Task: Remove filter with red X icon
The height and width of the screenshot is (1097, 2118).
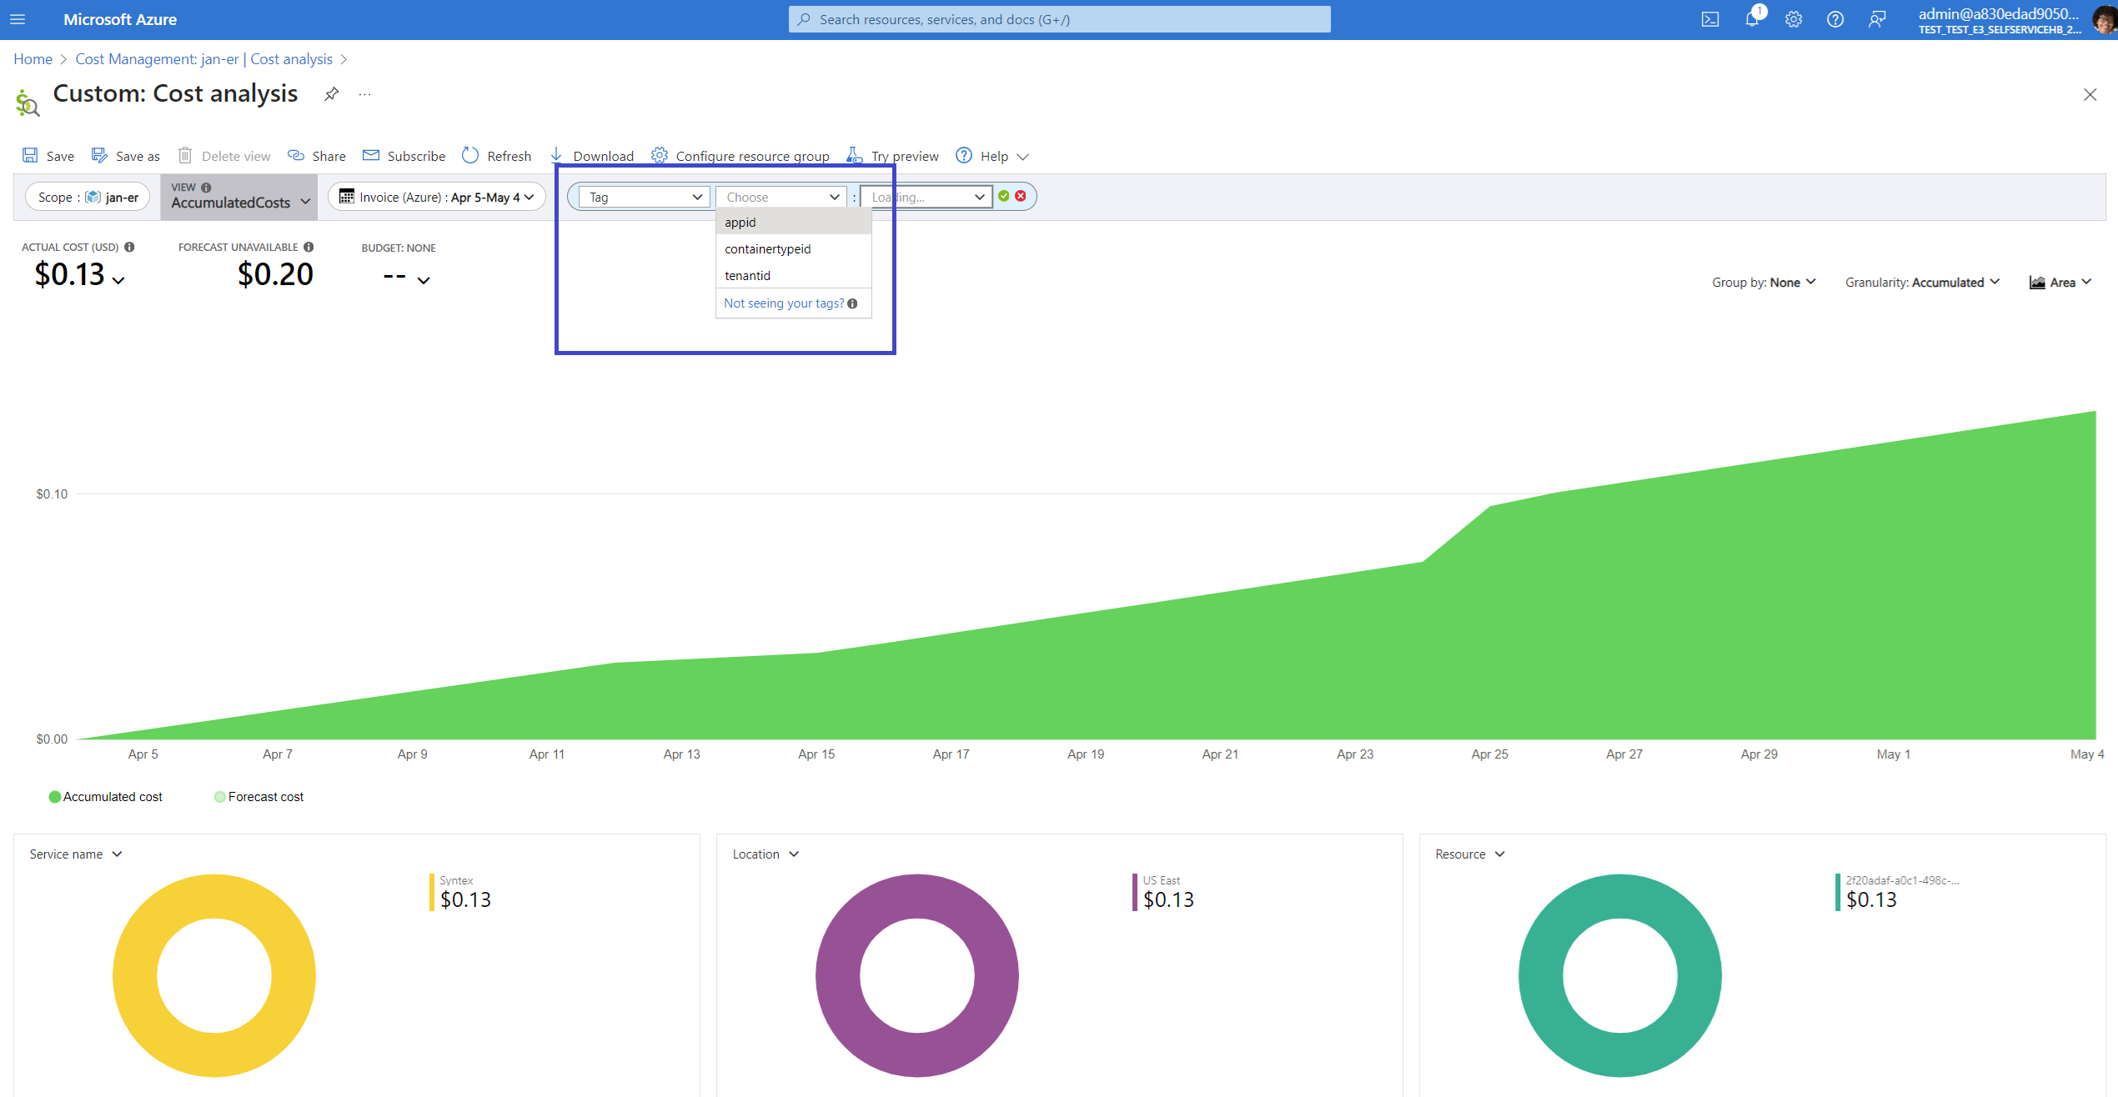Action: point(1021,196)
